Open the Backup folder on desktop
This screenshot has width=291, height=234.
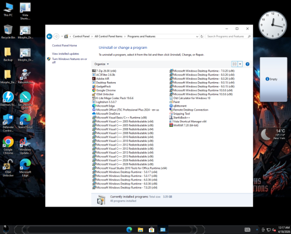point(8,54)
